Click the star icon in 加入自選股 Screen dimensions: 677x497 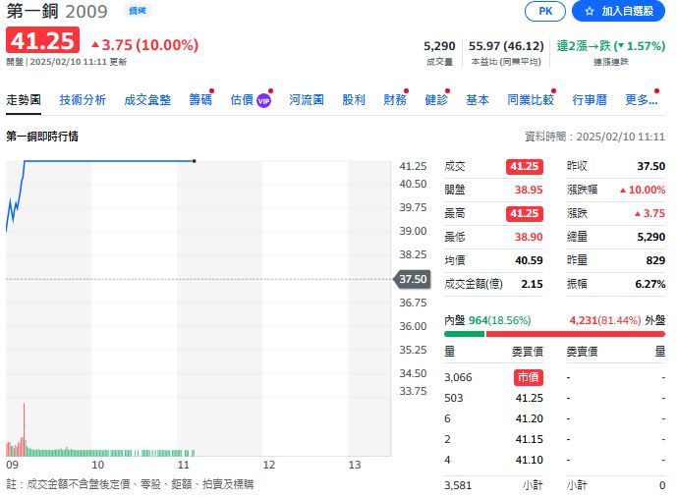point(590,11)
